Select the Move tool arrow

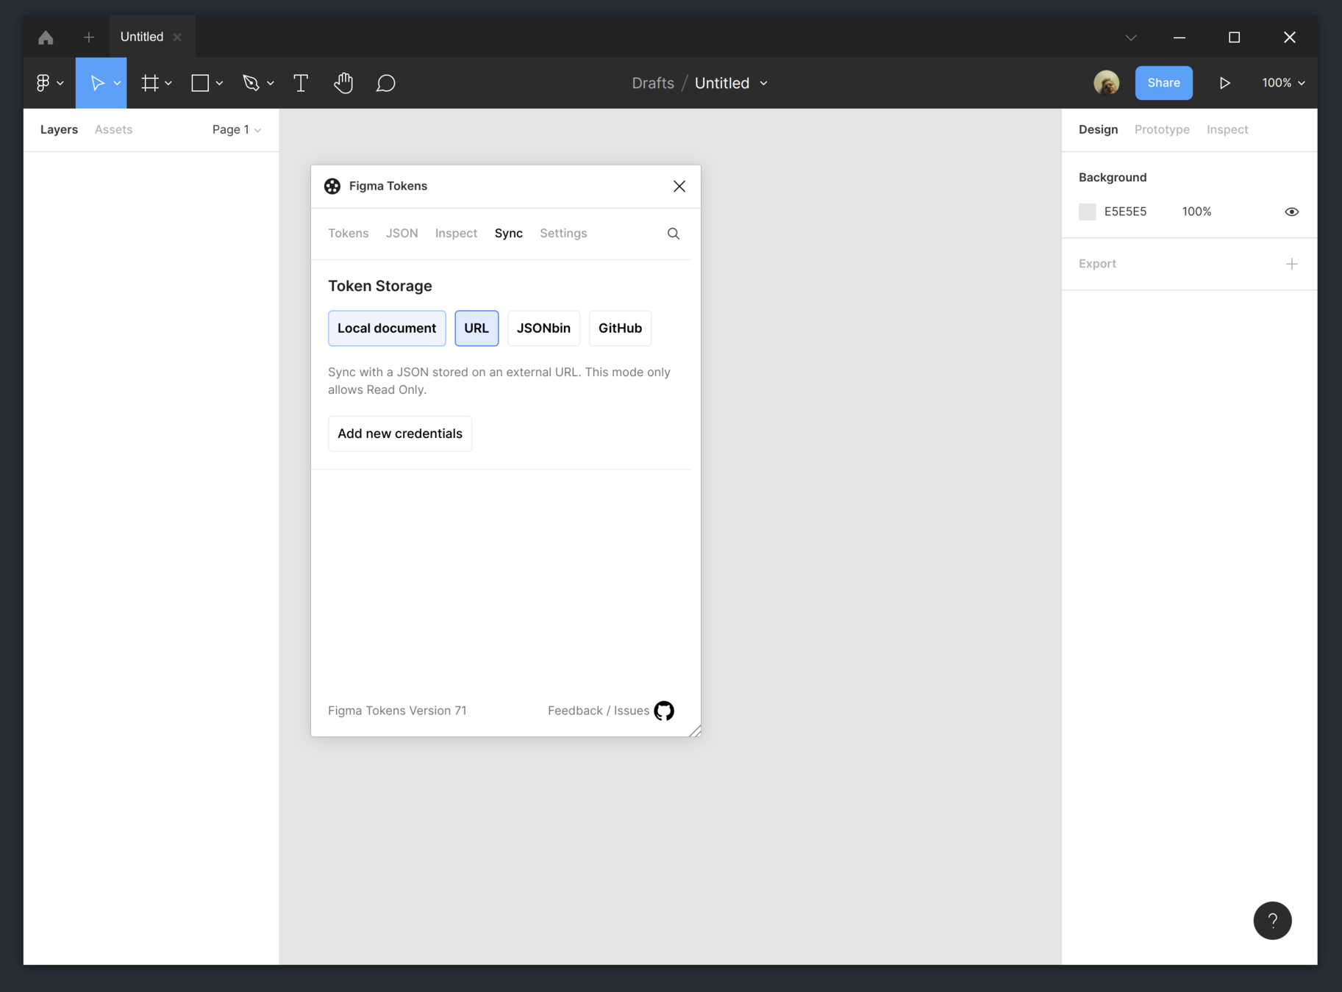[x=96, y=83]
